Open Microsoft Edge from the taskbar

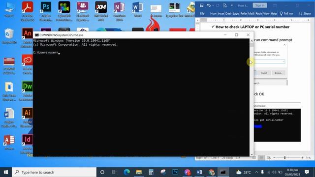[126, 172]
